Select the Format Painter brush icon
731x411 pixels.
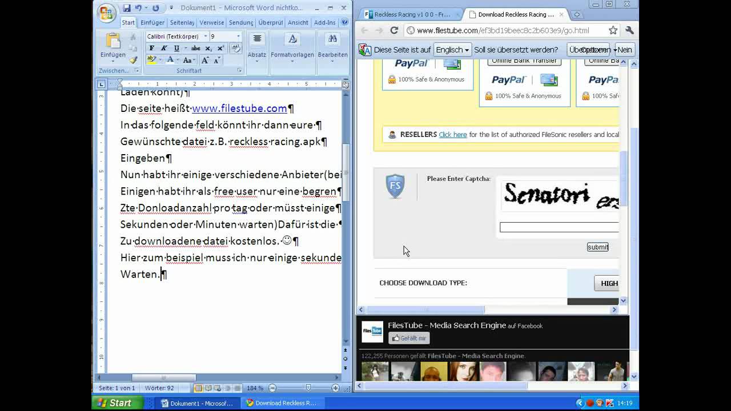coord(133,60)
